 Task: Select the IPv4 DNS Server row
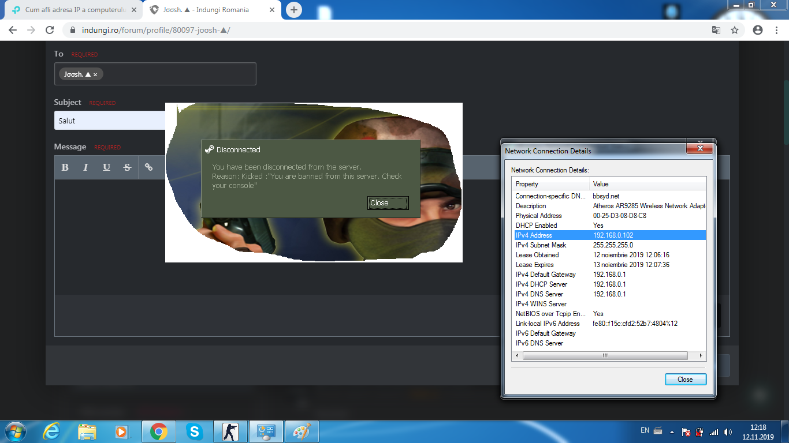click(x=610, y=294)
